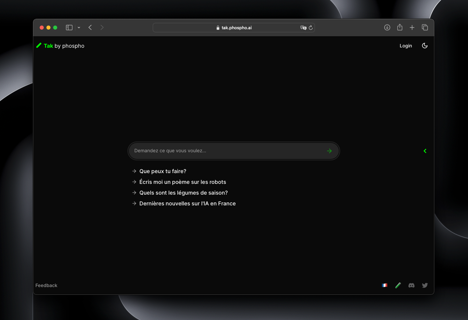Toggle the Safari sidebar
The height and width of the screenshot is (320, 468).
point(69,27)
